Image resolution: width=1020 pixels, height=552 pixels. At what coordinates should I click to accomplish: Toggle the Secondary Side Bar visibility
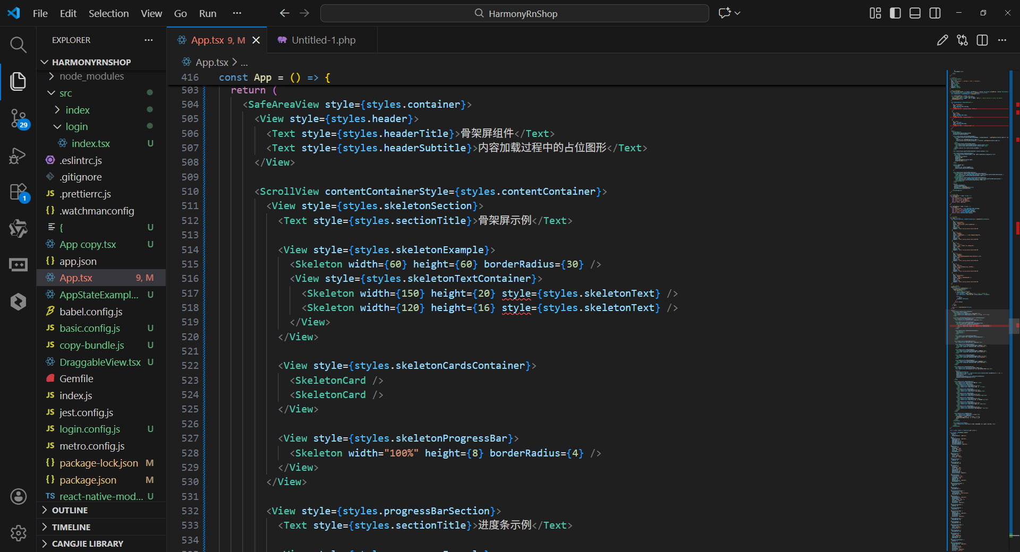pyautogui.click(x=935, y=13)
